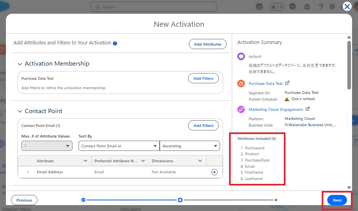The image size is (358, 211).
Task: Open the Marketing Cloud Engagement external link icon
Action: 308,109
